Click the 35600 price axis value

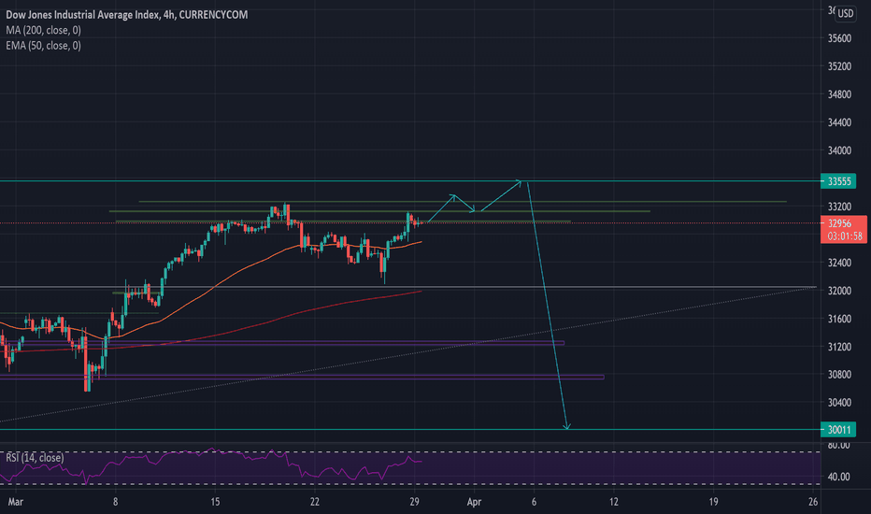click(839, 38)
